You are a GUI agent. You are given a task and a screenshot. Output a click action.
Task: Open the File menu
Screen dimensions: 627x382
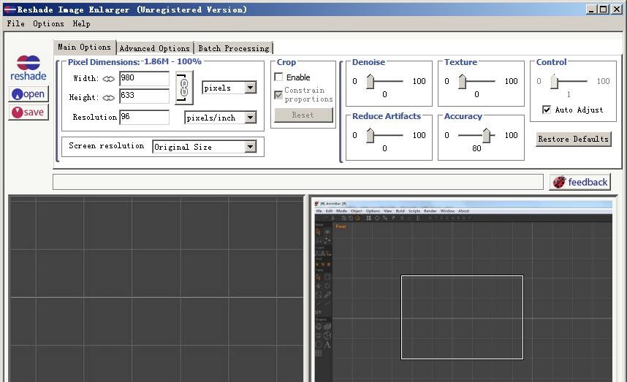click(15, 23)
